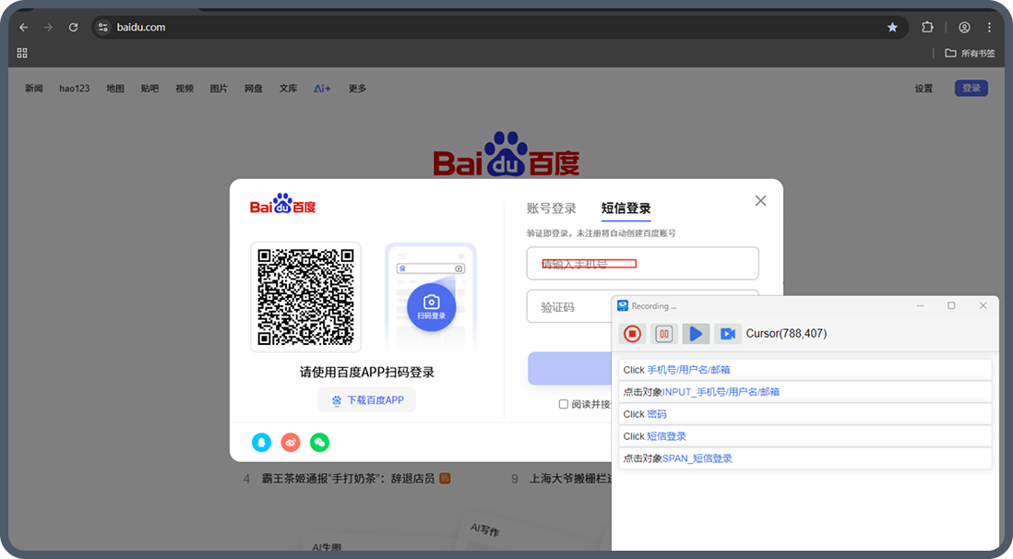Click the 验证码 input field
The image size is (1013, 559).
[567, 307]
